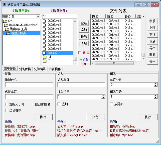Select the row with new name 1092.mp3
This screenshot has height=145, width=161.
[x=116, y=38]
